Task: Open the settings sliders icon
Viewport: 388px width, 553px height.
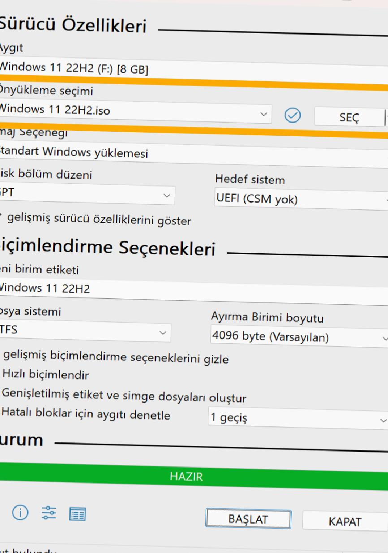Action: [x=50, y=513]
